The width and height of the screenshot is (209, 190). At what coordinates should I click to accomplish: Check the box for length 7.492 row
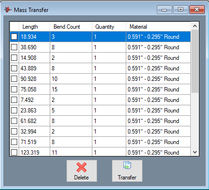14,100
